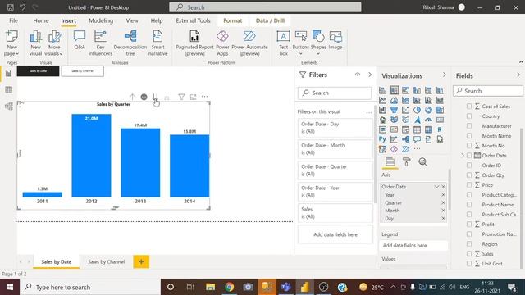Select Gauge visualization
The width and height of the screenshot is (525, 295).
point(428,120)
